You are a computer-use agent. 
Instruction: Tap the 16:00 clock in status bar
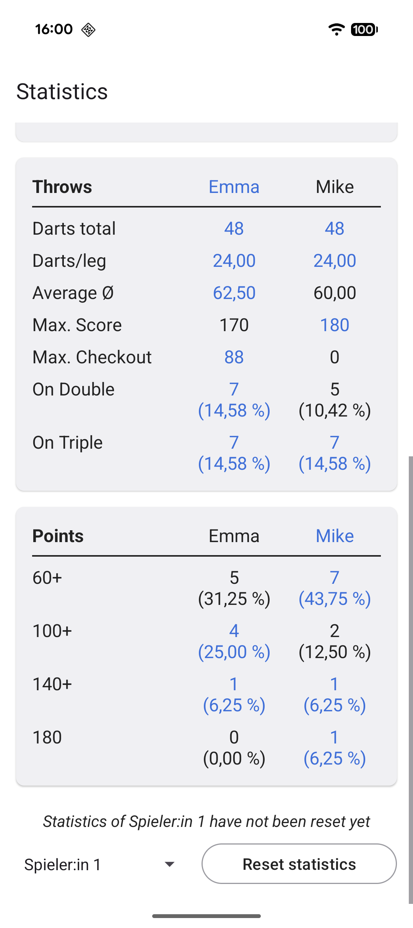pyautogui.click(x=54, y=29)
